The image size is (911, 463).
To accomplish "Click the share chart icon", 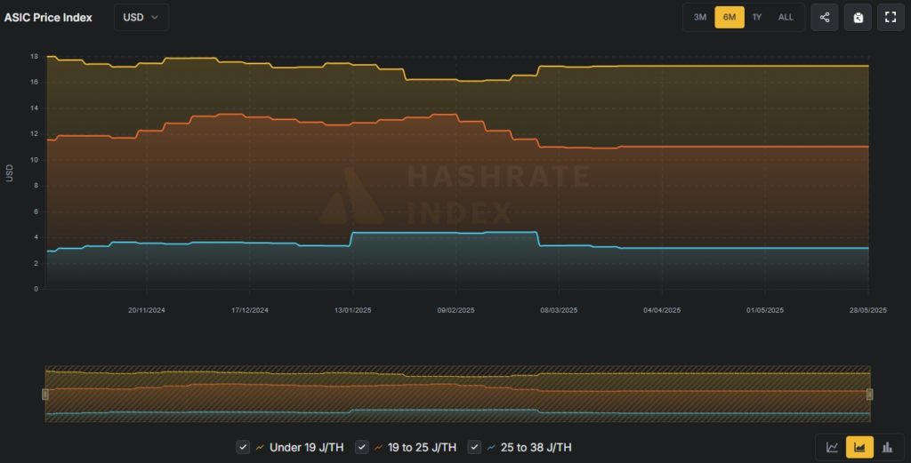I will (824, 17).
